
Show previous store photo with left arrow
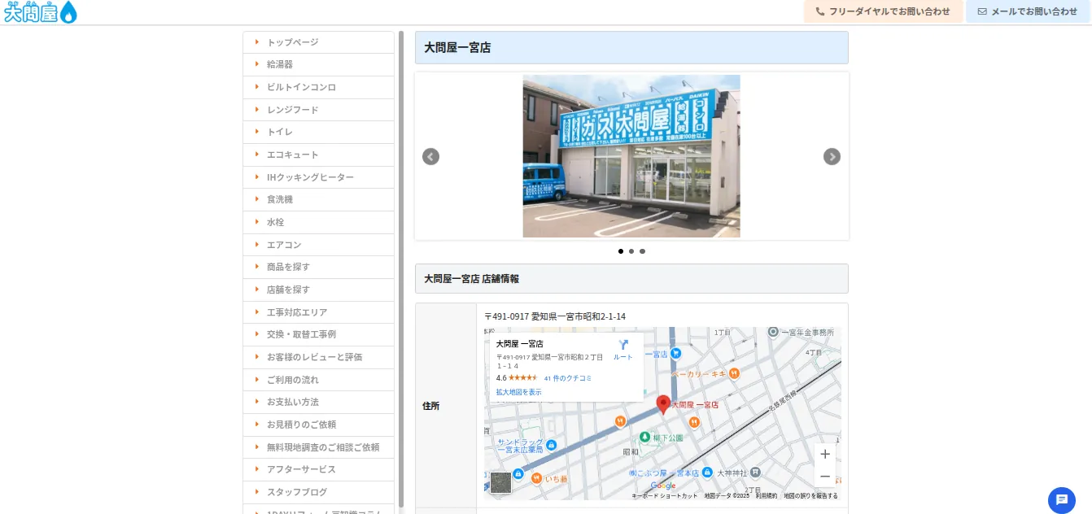[430, 156]
